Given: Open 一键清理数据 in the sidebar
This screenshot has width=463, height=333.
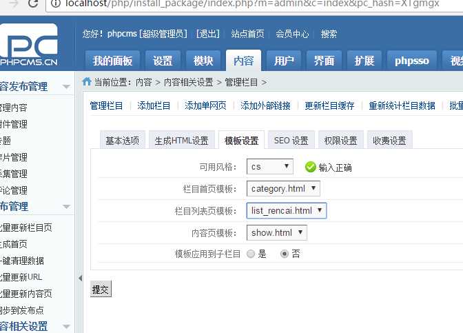Looking at the screenshot, I should point(22,261).
